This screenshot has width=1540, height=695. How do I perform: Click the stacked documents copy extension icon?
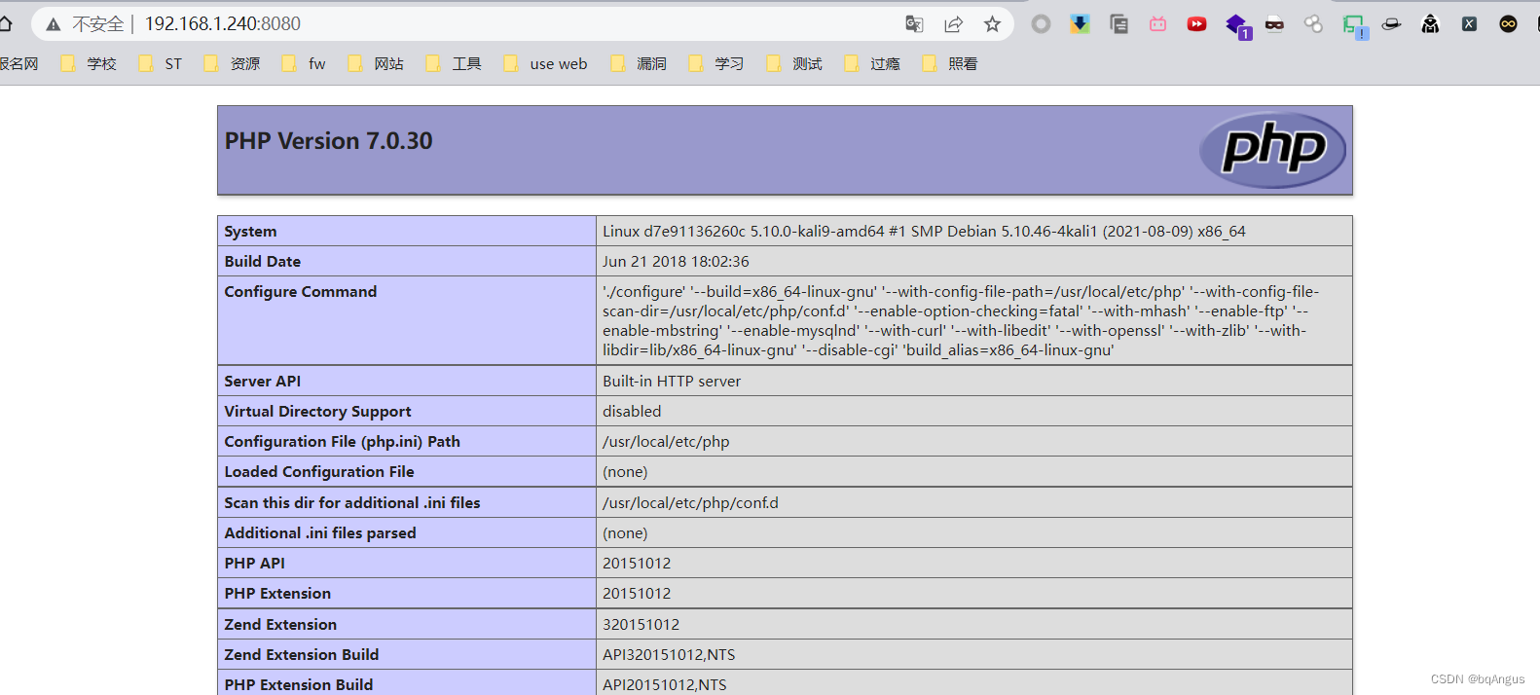click(x=1118, y=24)
